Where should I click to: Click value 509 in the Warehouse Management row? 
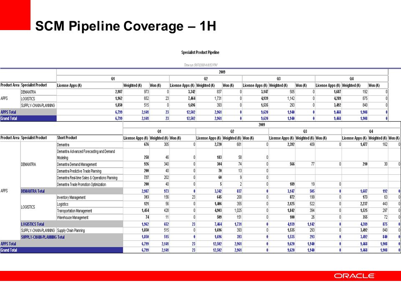tap(219, 217)
